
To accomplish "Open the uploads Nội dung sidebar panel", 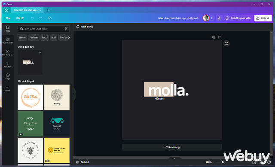I will (8, 52).
